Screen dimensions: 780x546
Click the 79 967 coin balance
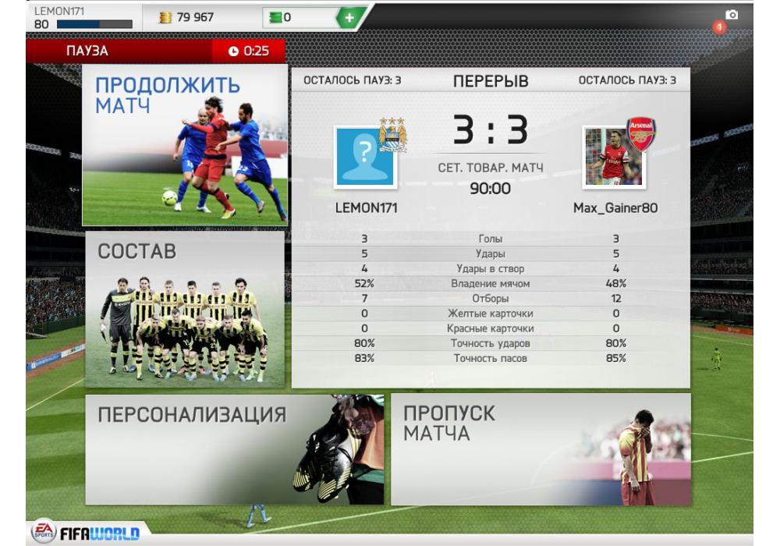[x=195, y=17]
